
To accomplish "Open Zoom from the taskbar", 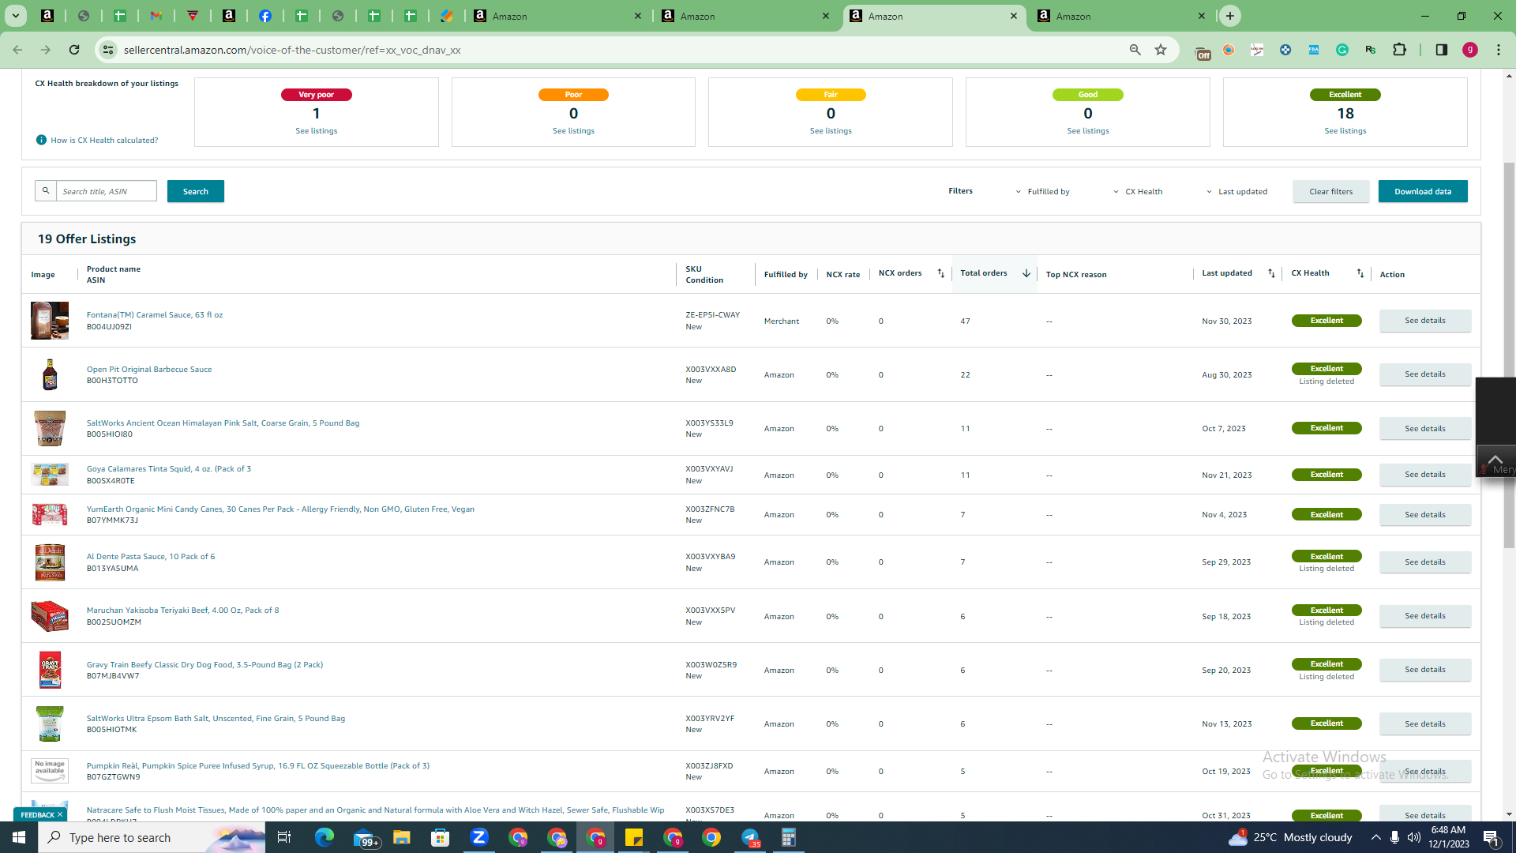I will coord(479,837).
